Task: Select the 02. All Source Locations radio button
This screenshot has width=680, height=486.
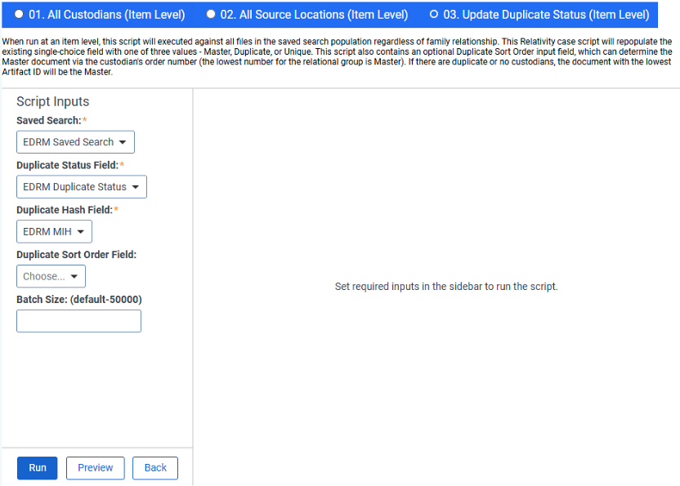Action: click(210, 15)
